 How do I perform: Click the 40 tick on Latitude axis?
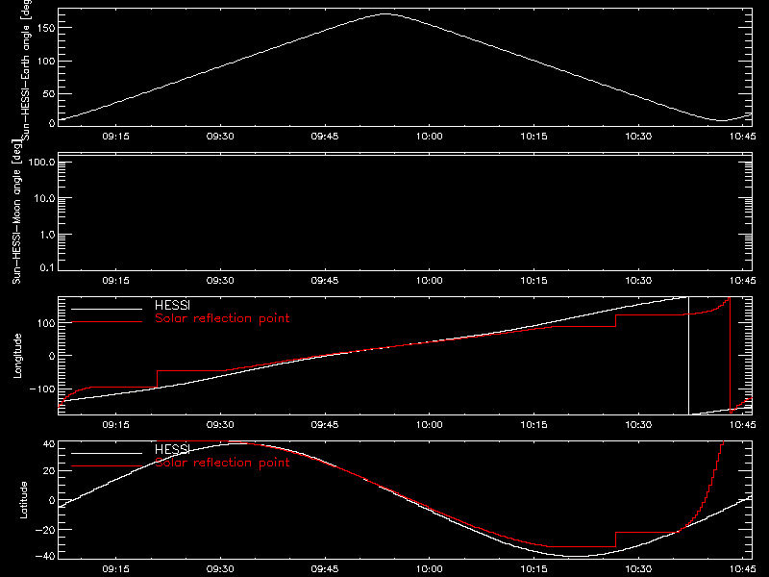[x=49, y=444]
